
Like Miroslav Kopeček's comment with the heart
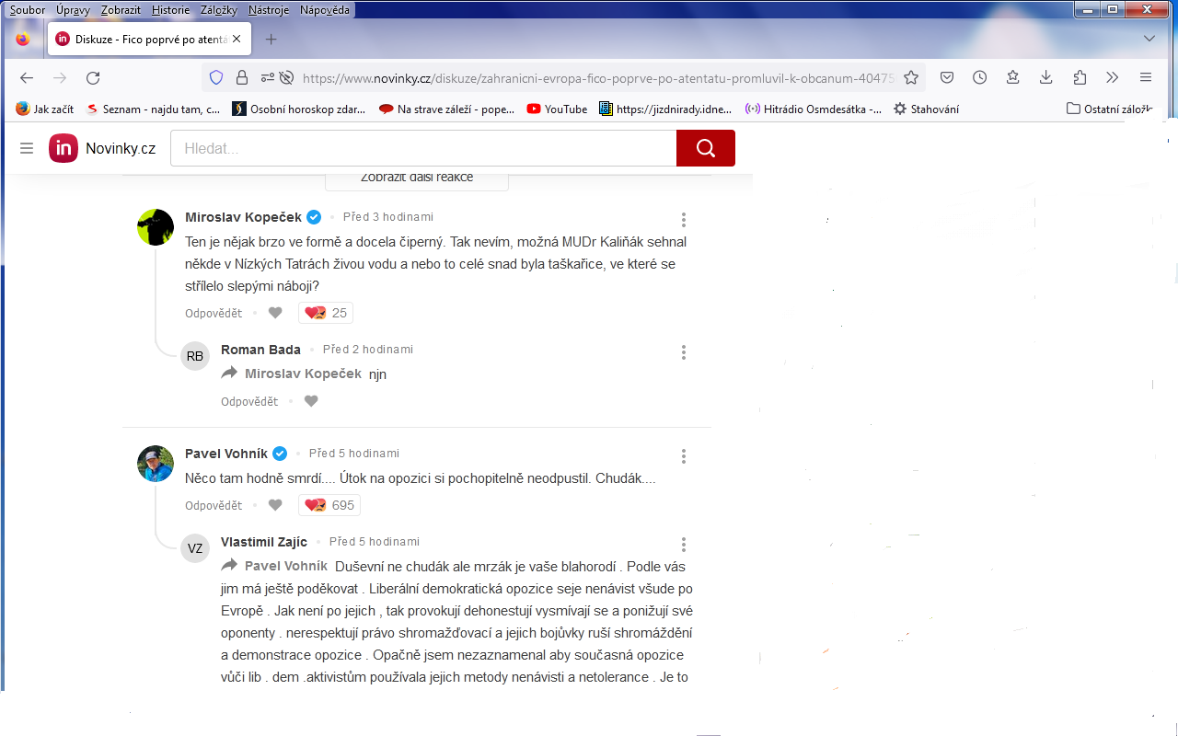[275, 313]
